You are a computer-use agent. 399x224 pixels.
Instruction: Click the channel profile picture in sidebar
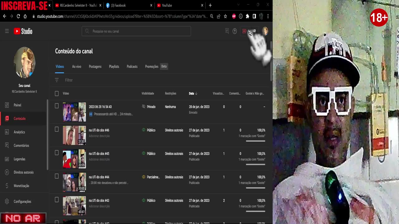pyautogui.click(x=24, y=63)
